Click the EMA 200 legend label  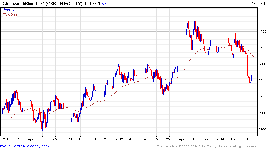[x=10, y=15]
